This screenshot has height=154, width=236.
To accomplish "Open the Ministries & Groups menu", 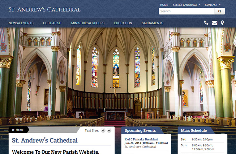I will point(88,23).
